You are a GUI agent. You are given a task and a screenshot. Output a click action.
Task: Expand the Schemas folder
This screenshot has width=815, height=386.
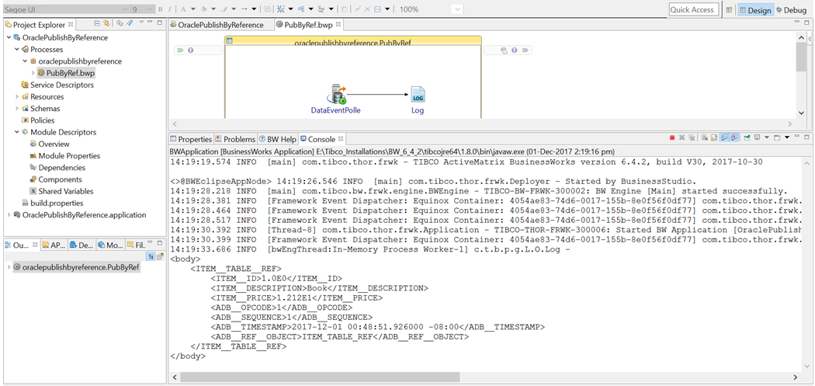[x=17, y=108]
